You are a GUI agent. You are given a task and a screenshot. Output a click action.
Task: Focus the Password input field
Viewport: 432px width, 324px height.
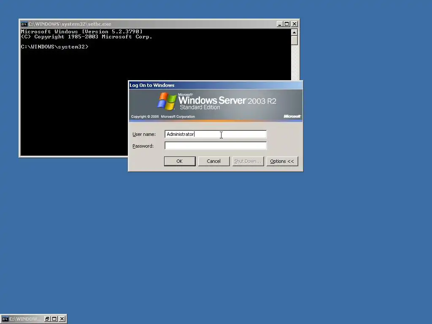pos(216,146)
